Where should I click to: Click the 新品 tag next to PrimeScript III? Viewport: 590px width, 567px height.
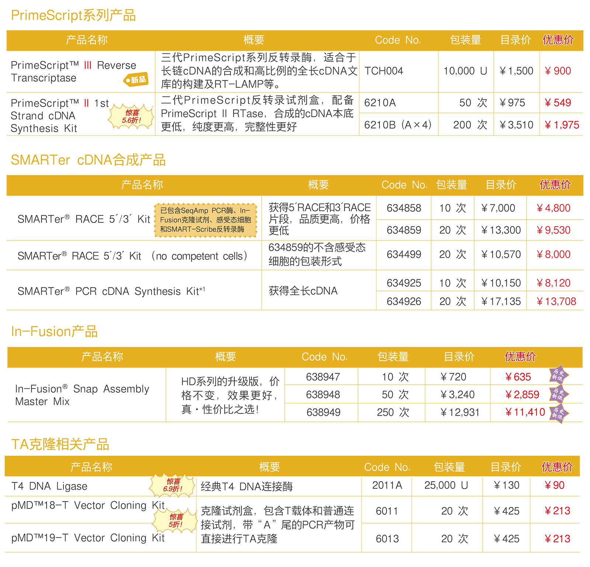click(x=136, y=79)
